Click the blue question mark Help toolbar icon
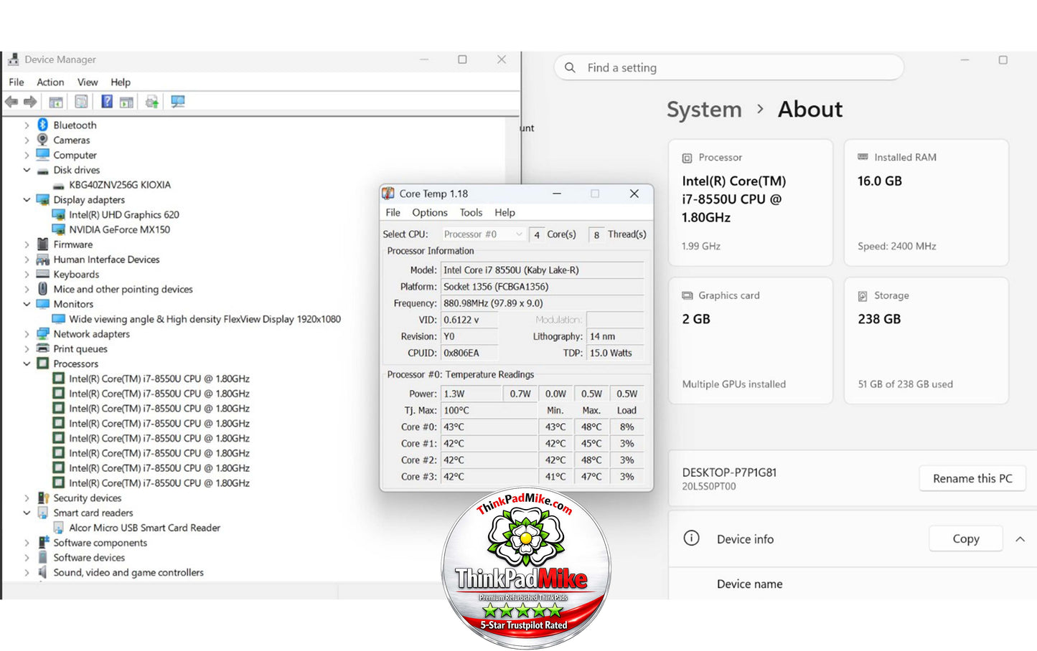This screenshot has width=1037, height=651. 107,102
